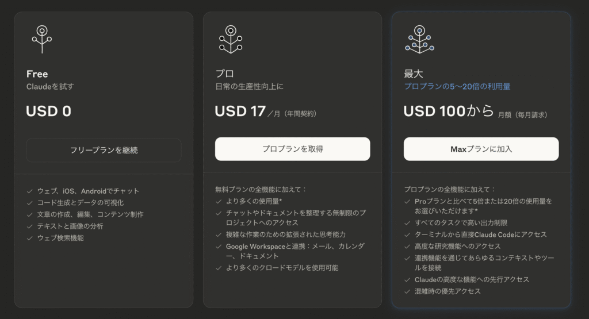This screenshot has height=319, width=589.
Task: Click blue プロプランの5〜20倍の利用量 text
Action: (x=457, y=86)
